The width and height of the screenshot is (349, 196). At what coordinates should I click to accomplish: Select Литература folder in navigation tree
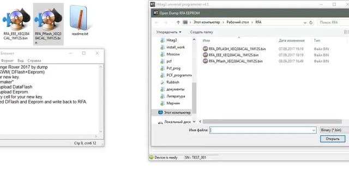tap(176, 96)
